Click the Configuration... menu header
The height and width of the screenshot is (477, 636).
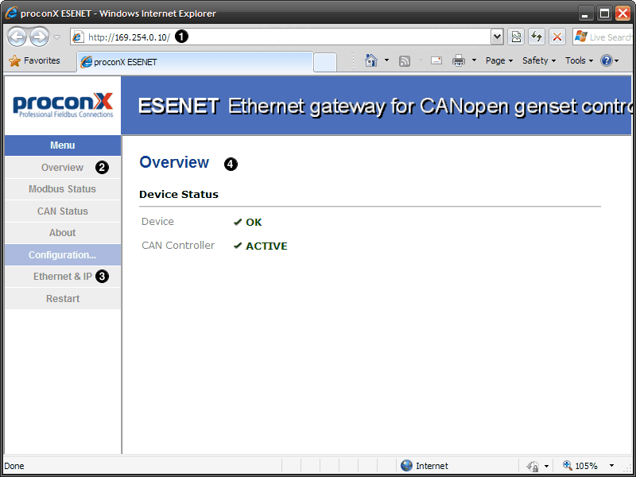(63, 254)
